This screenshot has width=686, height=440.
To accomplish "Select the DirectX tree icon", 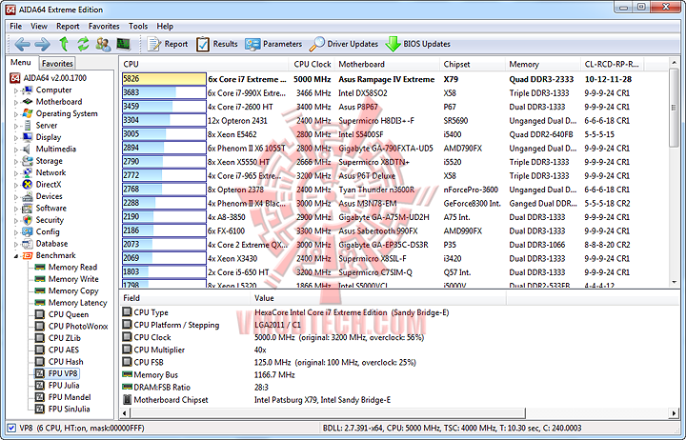I will (x=28, y=184).
